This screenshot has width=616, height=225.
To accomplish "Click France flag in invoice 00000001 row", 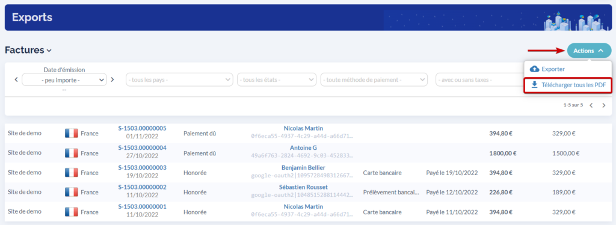I will coord(72,212).
